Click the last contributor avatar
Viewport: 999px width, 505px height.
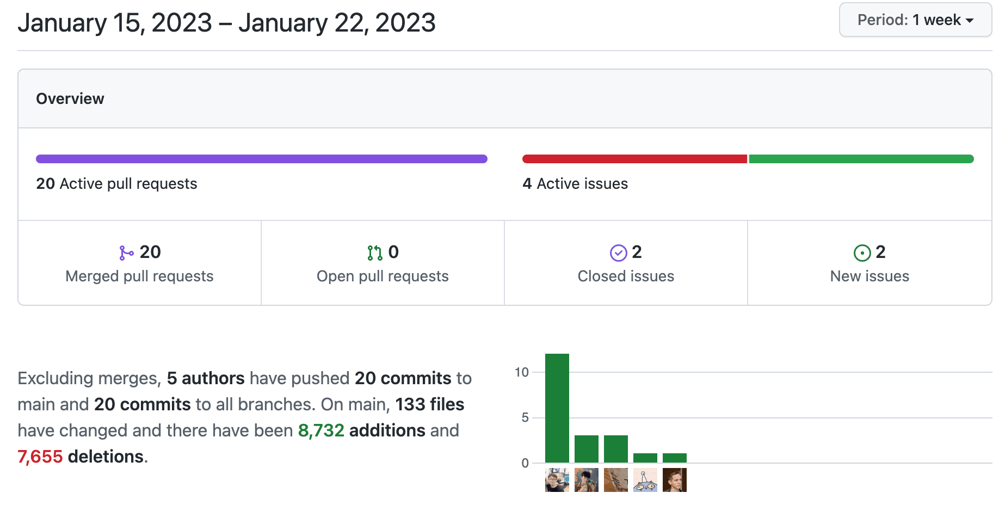point(675,479)
